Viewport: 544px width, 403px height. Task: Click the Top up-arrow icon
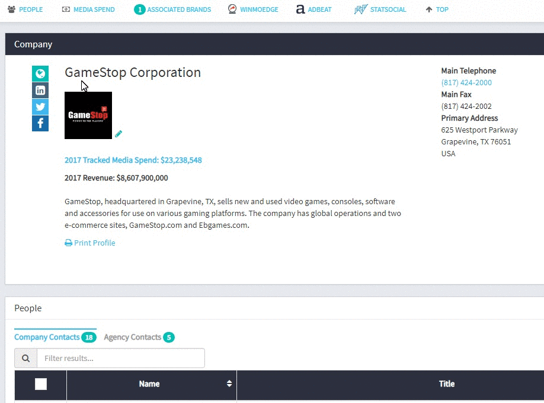[x=429, y=9]
